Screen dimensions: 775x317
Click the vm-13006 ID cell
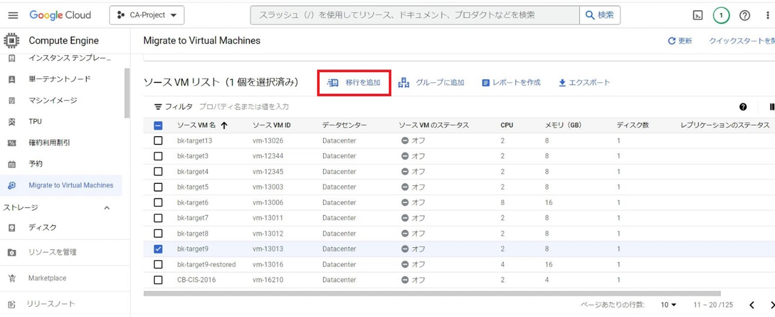point(268,203)
